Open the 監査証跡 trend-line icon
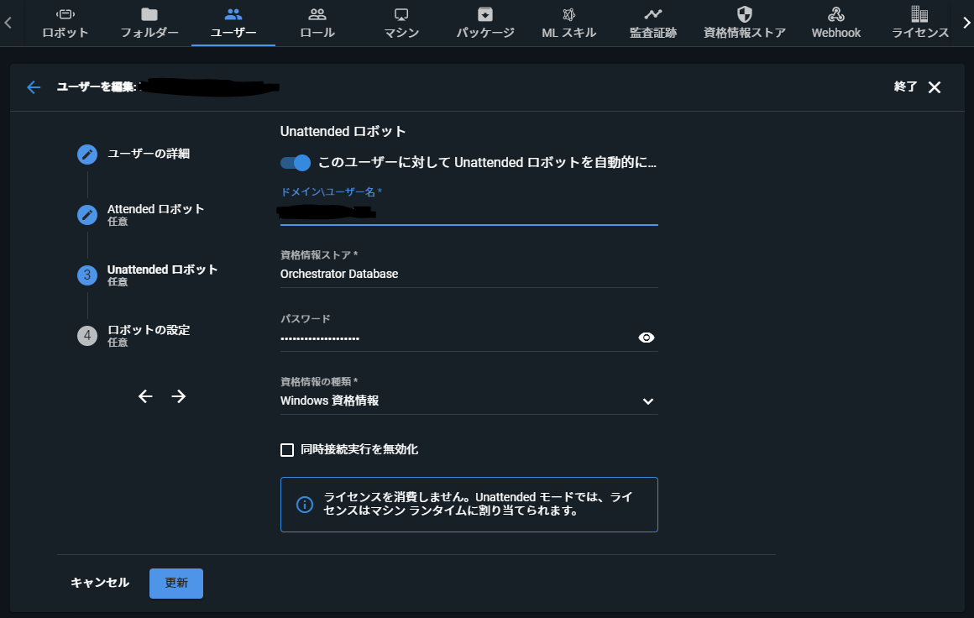This screenshot has width=974, height=618. (x=652, y=13)
